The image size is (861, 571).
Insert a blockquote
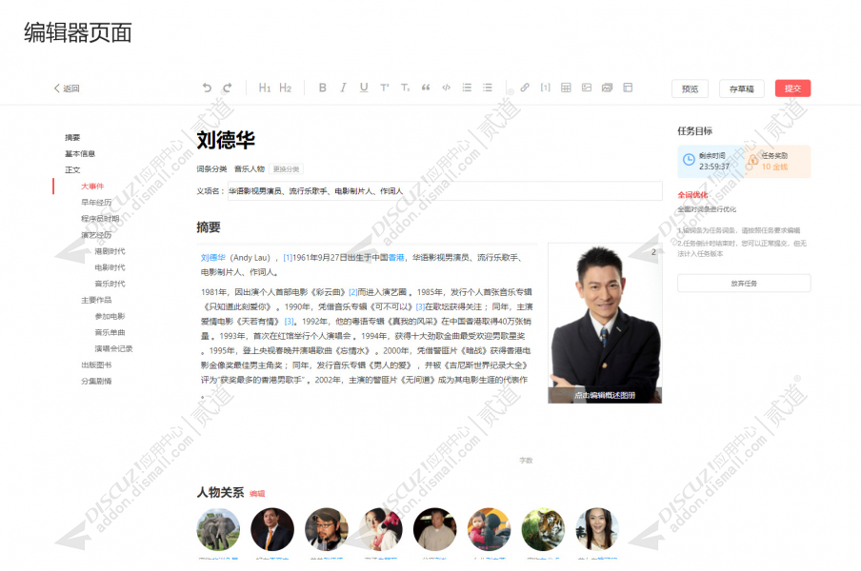[425, 88]
